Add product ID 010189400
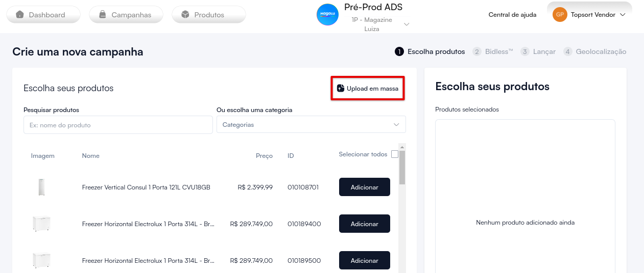 (x=364, y=224)
